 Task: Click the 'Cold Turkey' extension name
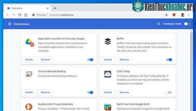[123, 71]
